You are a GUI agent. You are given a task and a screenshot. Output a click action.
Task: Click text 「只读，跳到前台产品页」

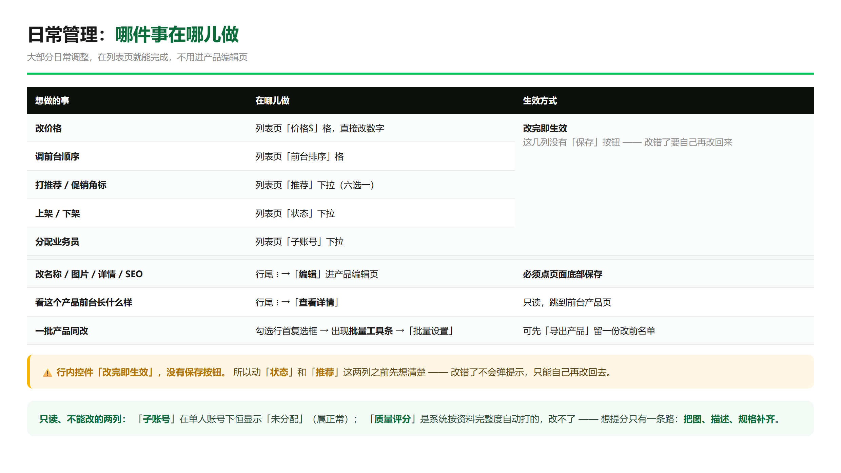point(567,302)
